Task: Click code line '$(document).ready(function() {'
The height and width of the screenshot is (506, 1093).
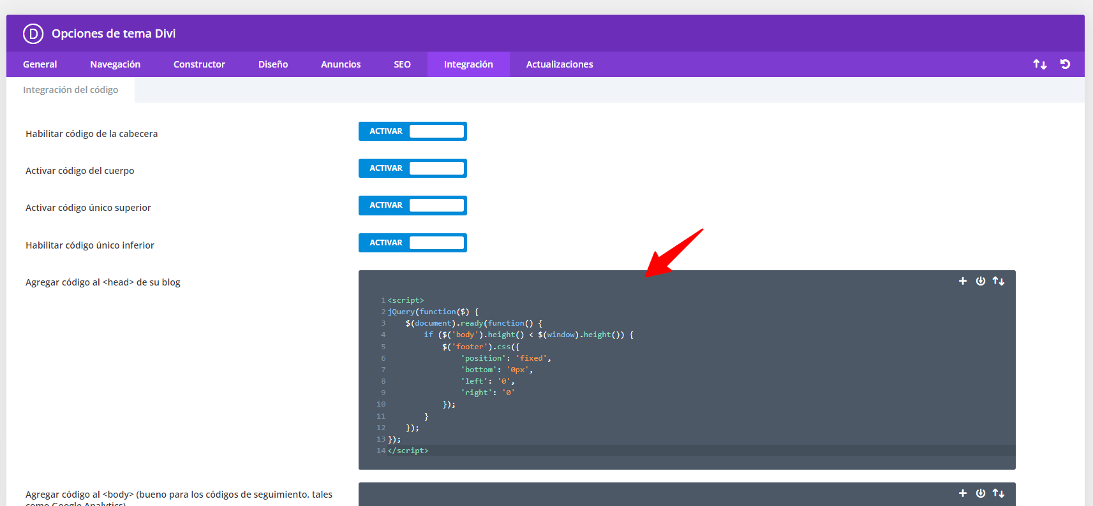Action: click(474, 323)
